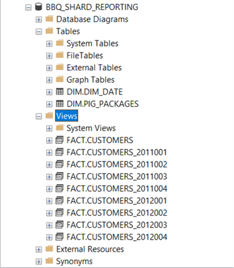Viewport: 234px width, 268px height.
Task: Expand the FACT.CUSTOMERS_2011003 view node
Action: tap(49, 177)
